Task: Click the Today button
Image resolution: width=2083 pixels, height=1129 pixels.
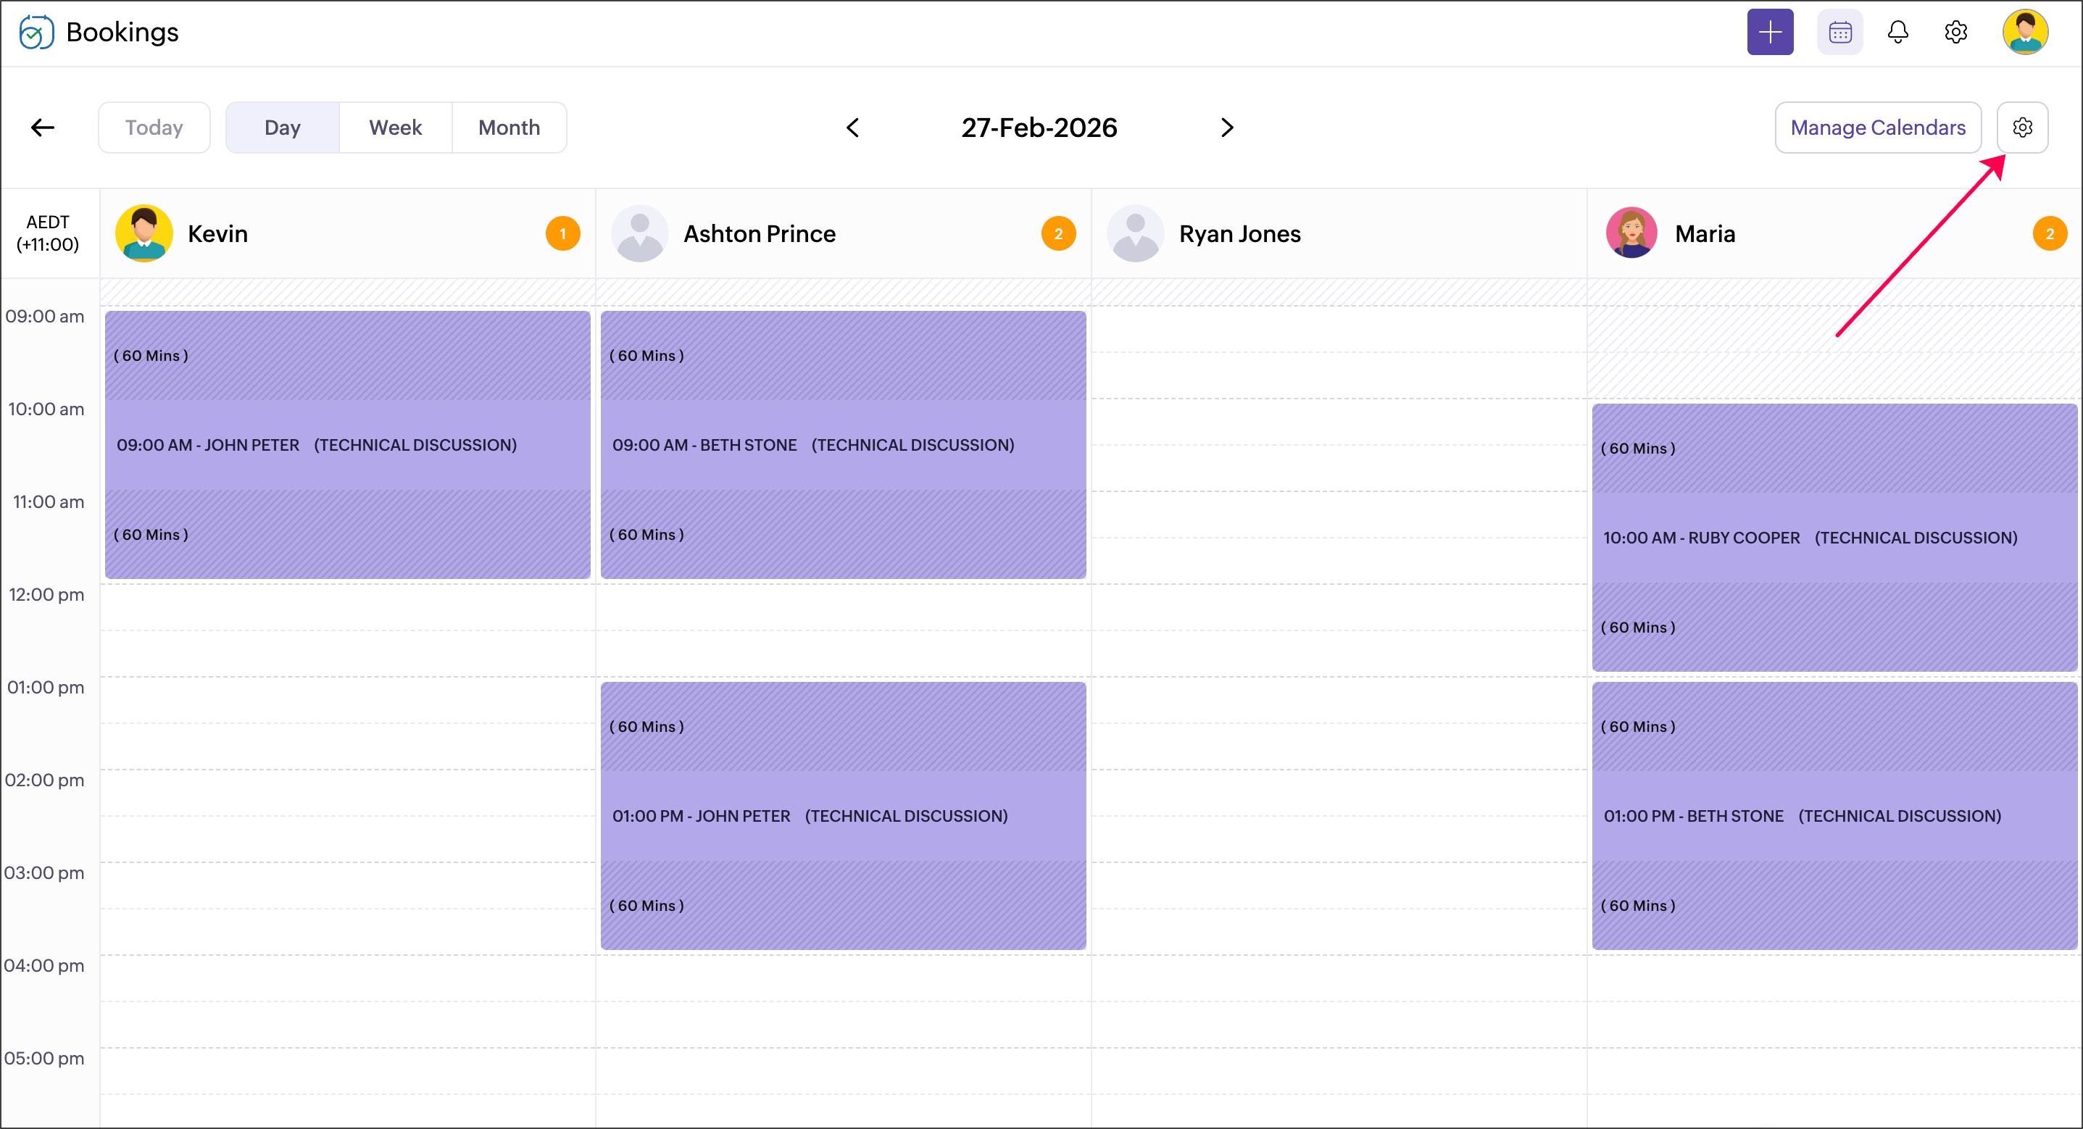Action: 154,127
